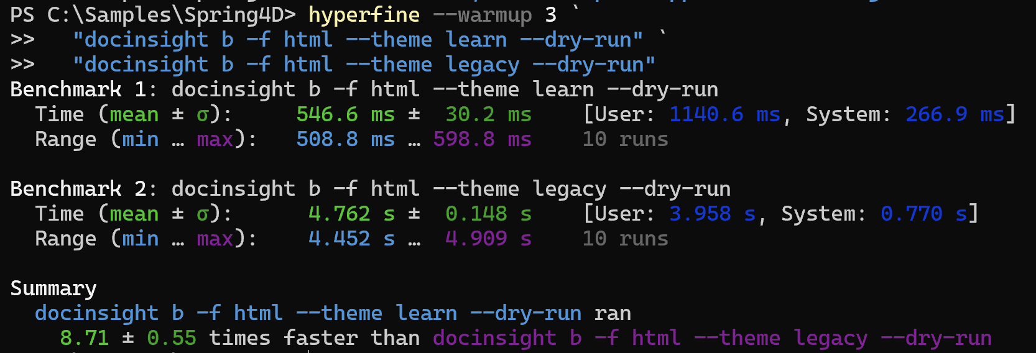Click the Summary heading
This screenshot has width=1036, height=353.
click(53, 288)
